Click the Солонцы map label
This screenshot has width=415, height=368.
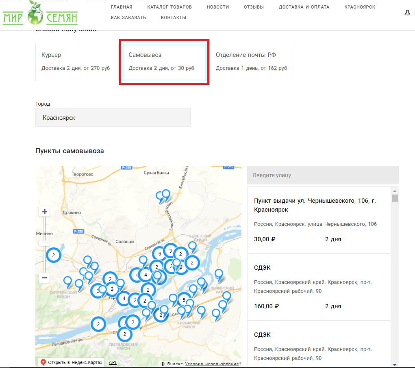(x=125, y=242)
